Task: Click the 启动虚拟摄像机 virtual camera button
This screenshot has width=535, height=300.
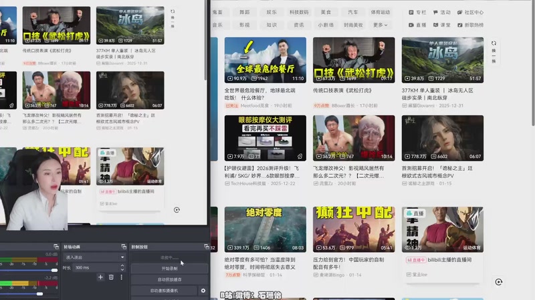Action: [x=164, y=291]
